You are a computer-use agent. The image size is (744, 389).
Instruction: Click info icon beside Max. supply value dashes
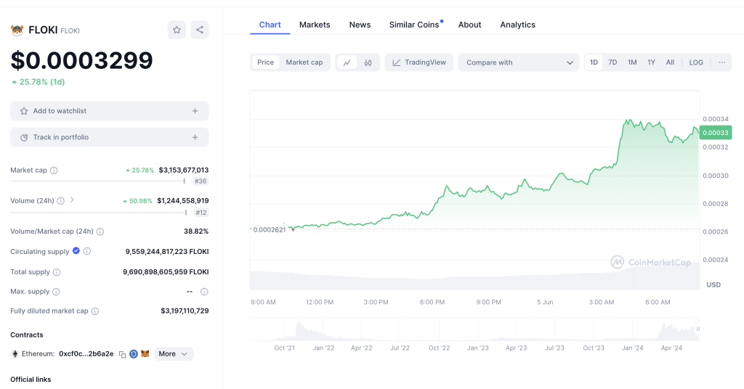pos(204,292)
